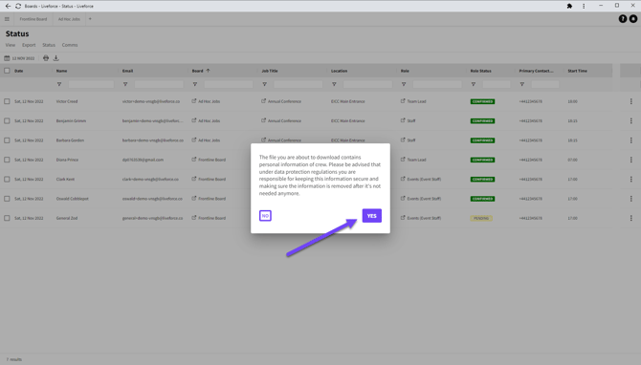Open the calendar date picker icon
This screenshot has height=365, width=641.
7,58
